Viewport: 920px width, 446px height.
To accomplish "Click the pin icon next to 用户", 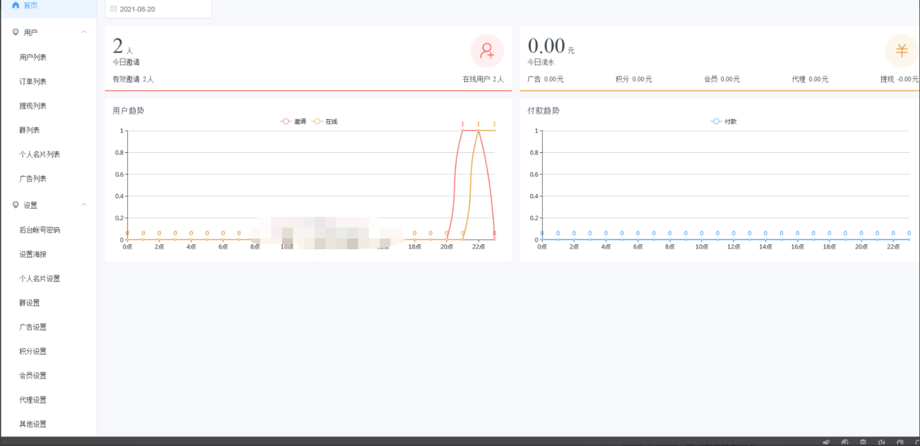I will [16, 32].
